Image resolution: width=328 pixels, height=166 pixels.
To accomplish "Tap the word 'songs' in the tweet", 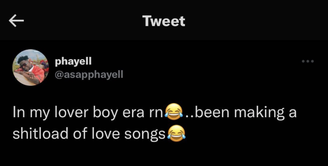I will (145, 135).
